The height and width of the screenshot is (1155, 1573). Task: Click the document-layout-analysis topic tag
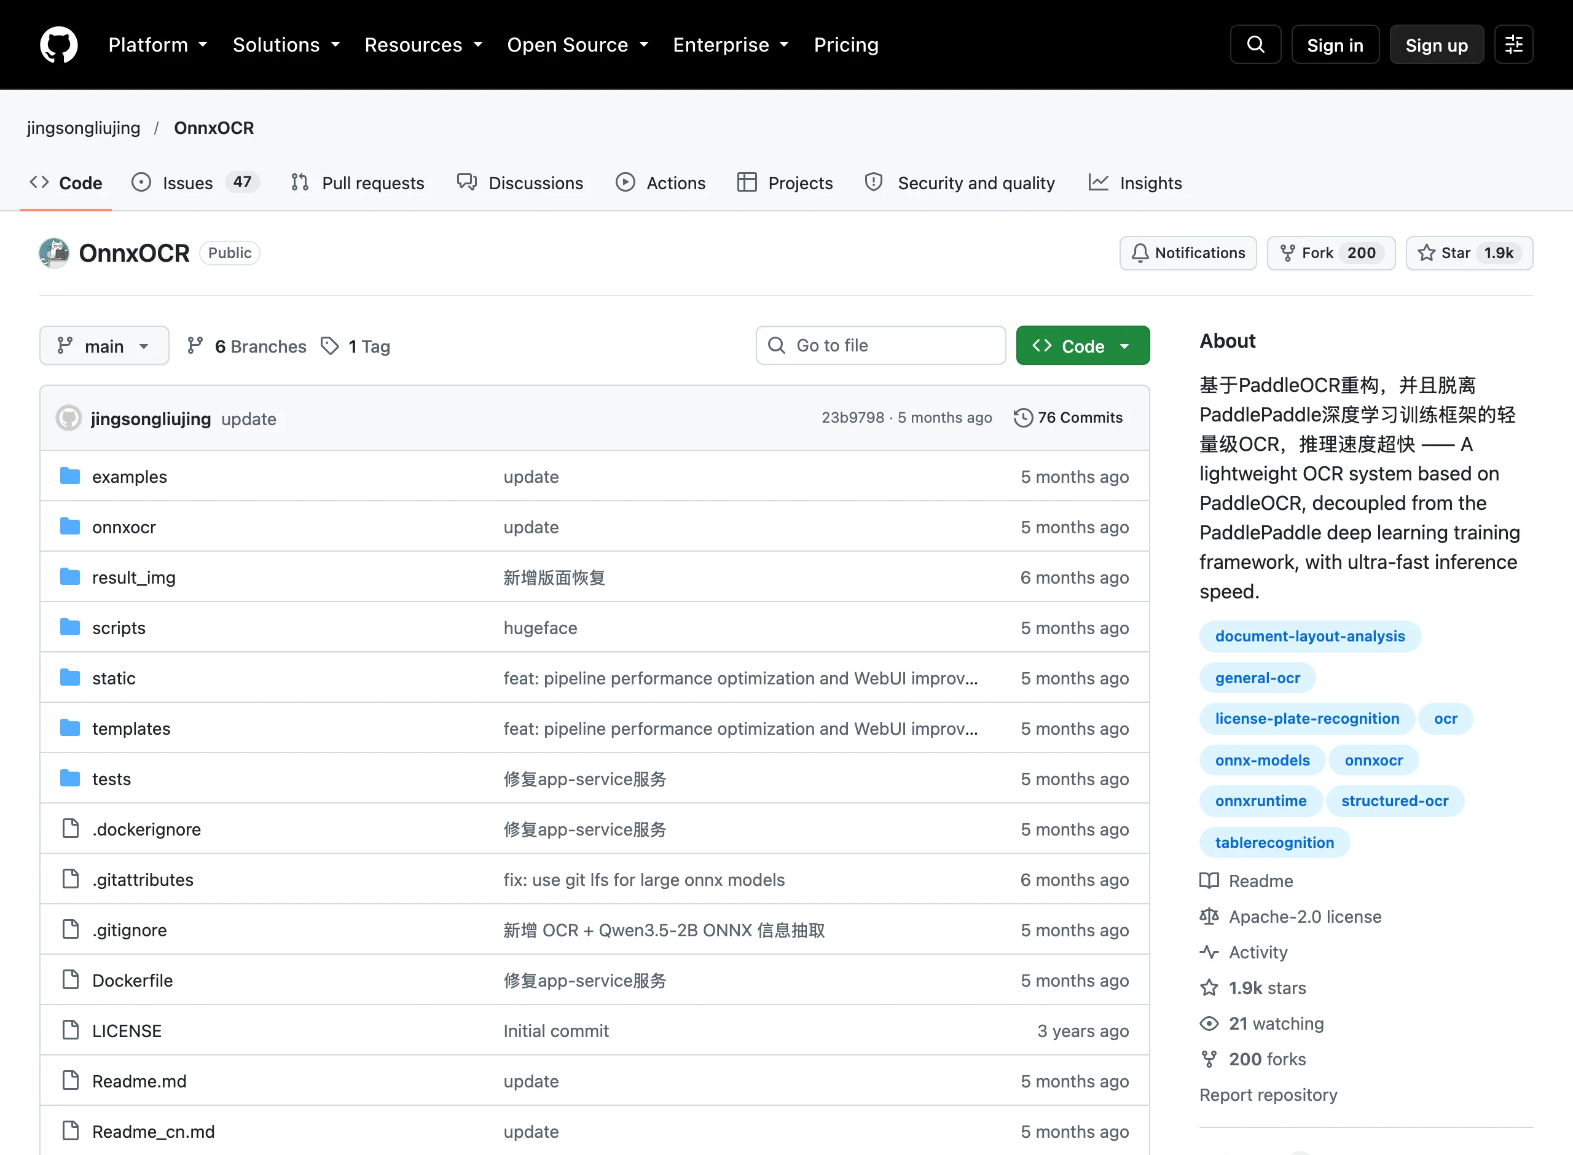[1309, 636]
